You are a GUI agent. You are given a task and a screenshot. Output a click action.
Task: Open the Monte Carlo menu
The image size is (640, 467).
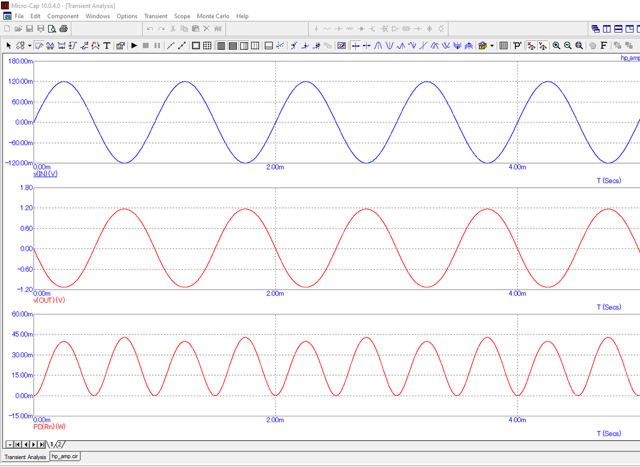click(x=213, y=16)
